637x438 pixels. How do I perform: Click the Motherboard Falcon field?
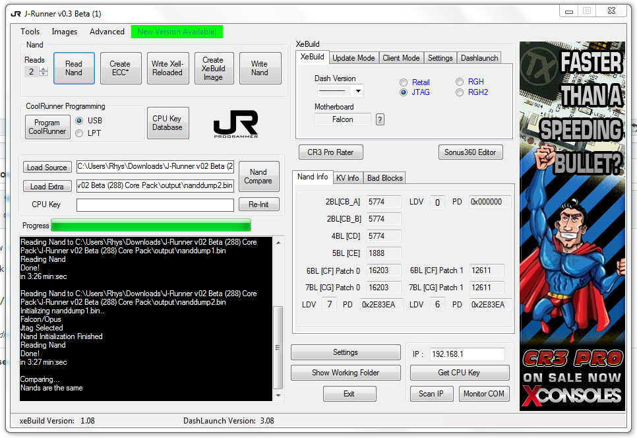342,119
